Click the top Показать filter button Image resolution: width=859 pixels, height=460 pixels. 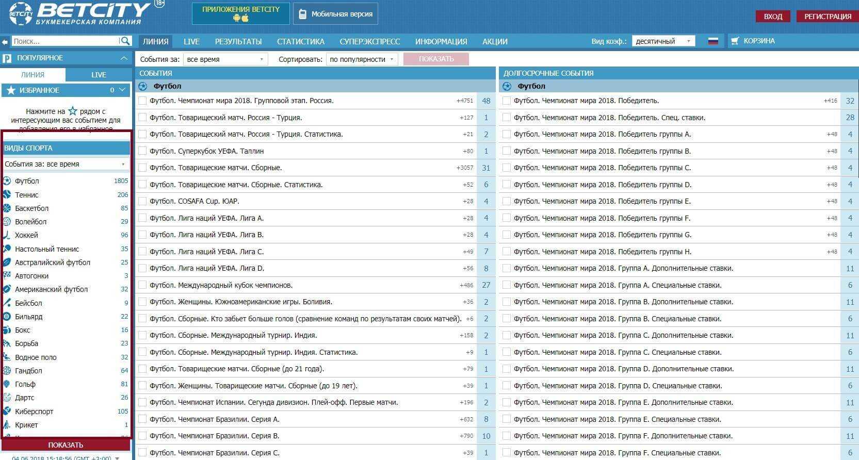click(436, 59)
